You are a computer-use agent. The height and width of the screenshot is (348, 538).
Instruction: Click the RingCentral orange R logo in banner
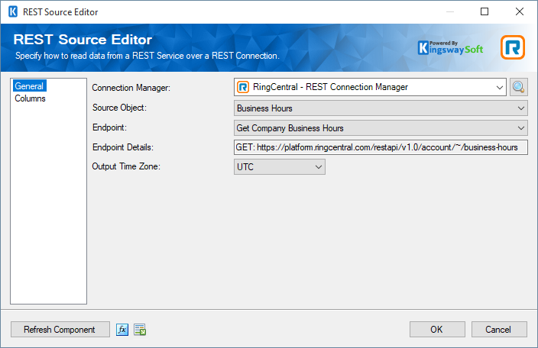pyautogui.click(x=513, y=47)
